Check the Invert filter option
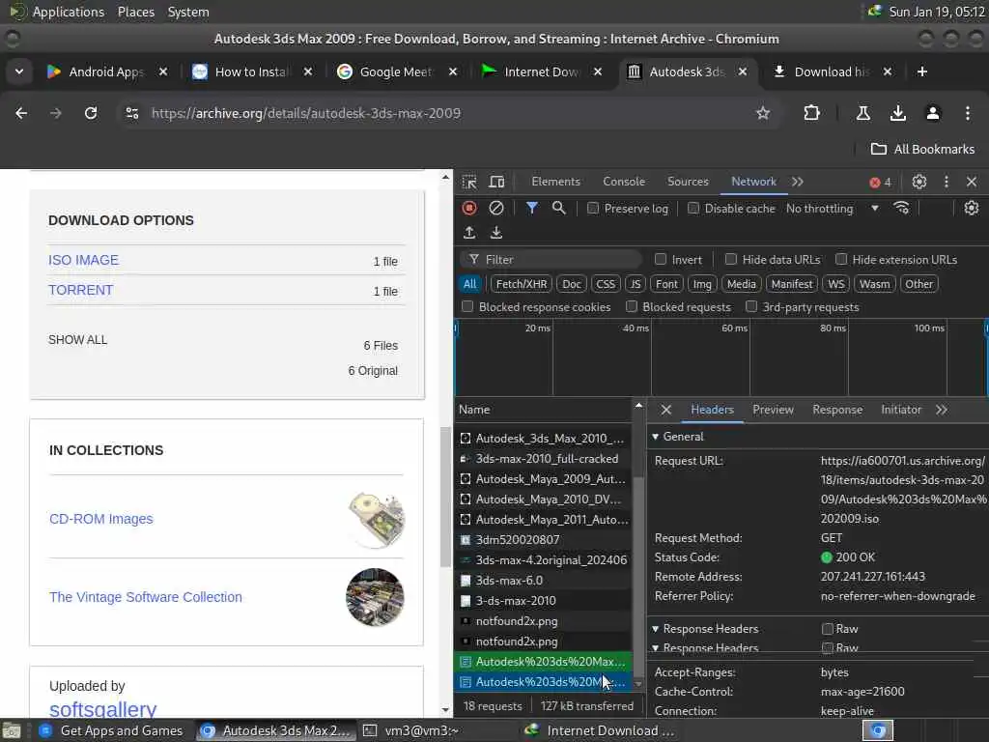 661,259
